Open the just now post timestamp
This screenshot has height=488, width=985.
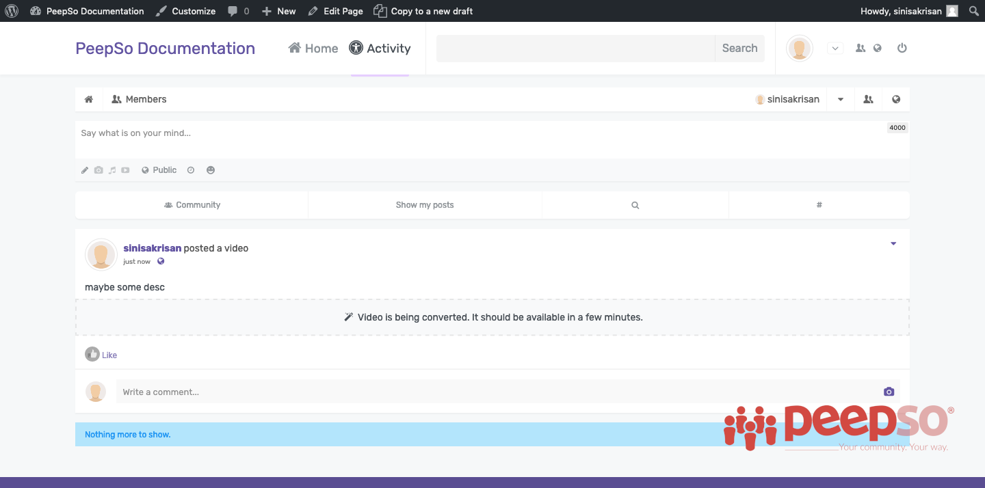point(137,262)
